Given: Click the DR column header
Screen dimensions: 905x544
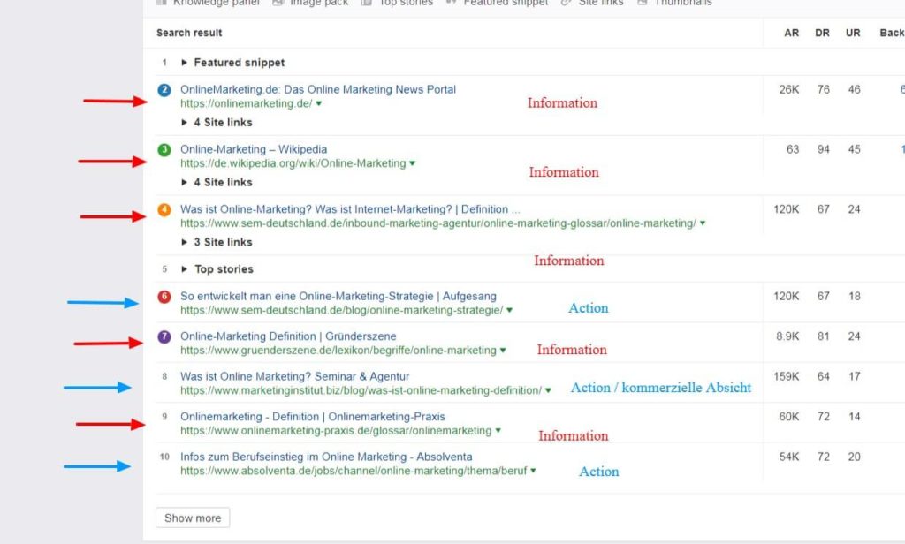Looking at the screenshot, I should click(823, 33).
